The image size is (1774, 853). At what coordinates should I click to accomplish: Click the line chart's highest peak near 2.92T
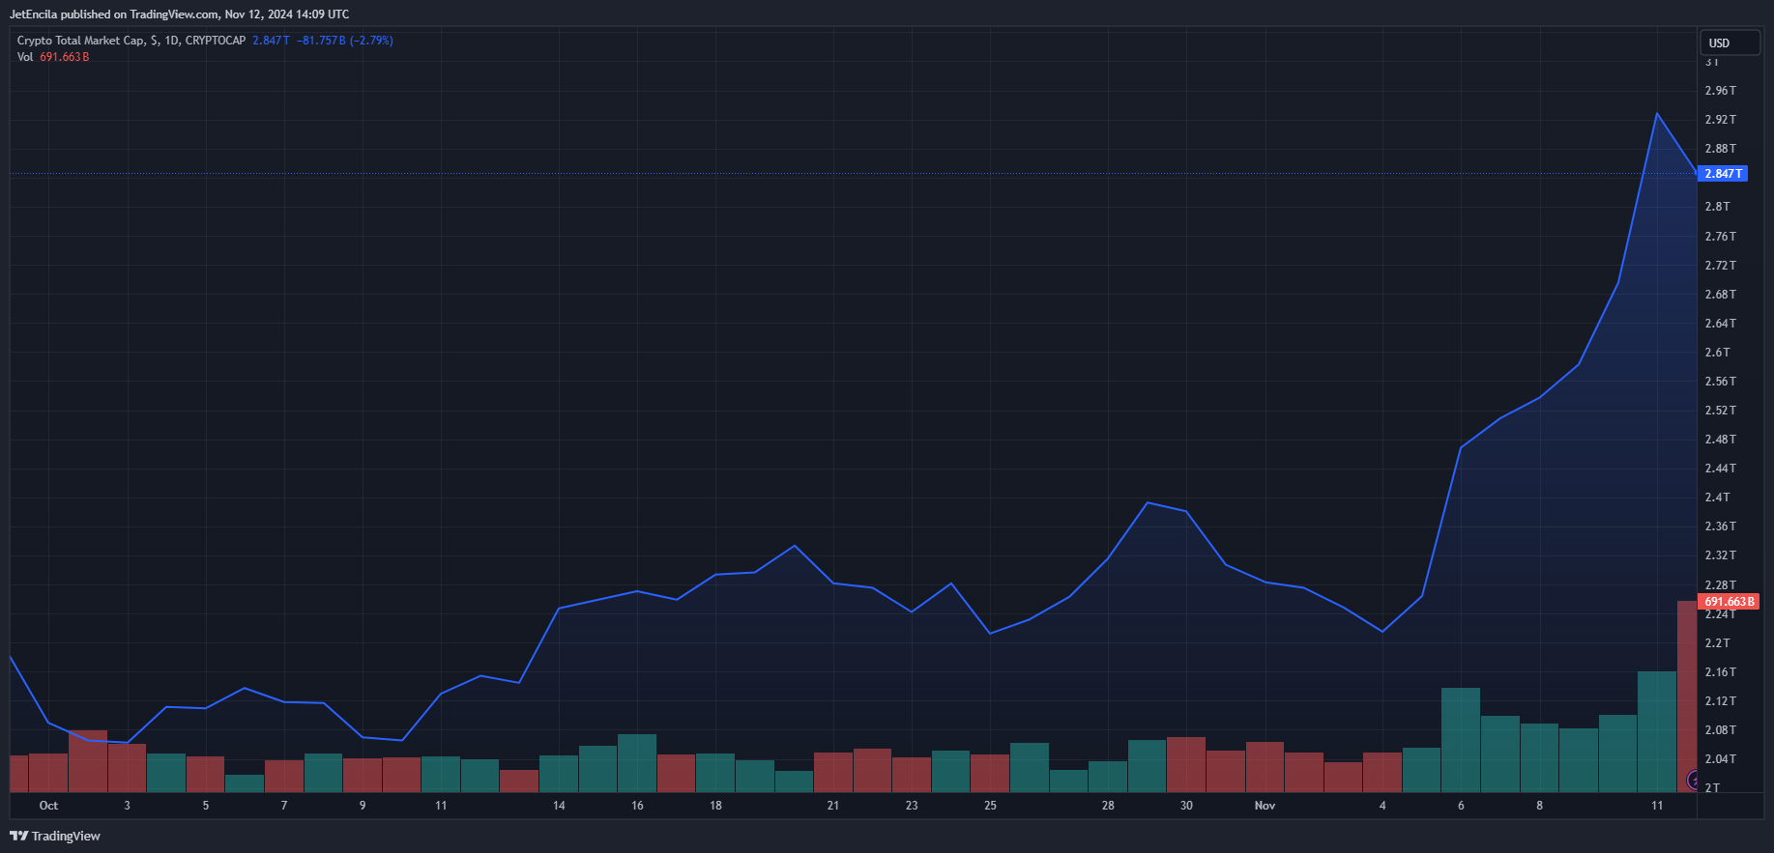point(1657,114)
